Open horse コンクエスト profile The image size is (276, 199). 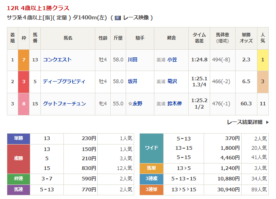[57, 60]
